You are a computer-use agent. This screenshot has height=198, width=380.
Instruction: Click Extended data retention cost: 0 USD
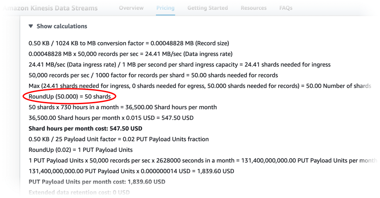click(79, 192)
